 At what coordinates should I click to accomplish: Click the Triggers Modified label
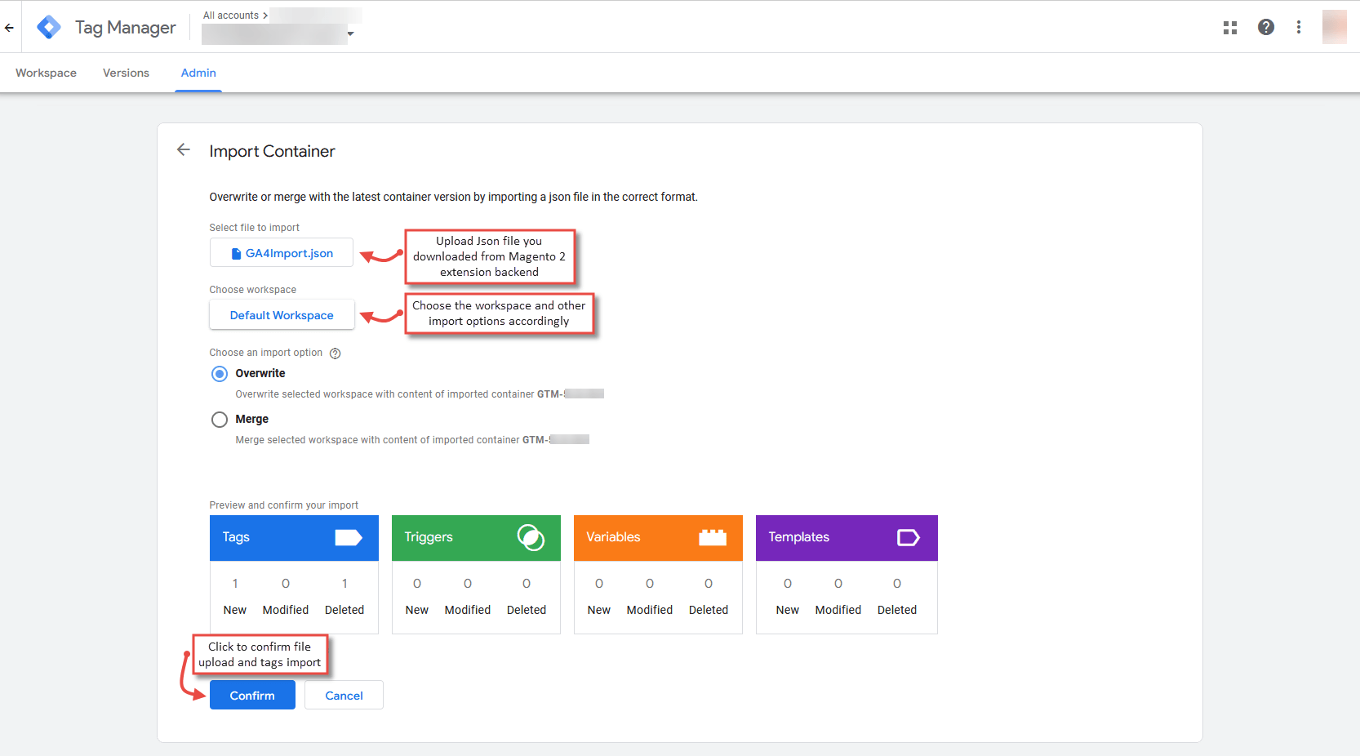click(x=468, y=610)
